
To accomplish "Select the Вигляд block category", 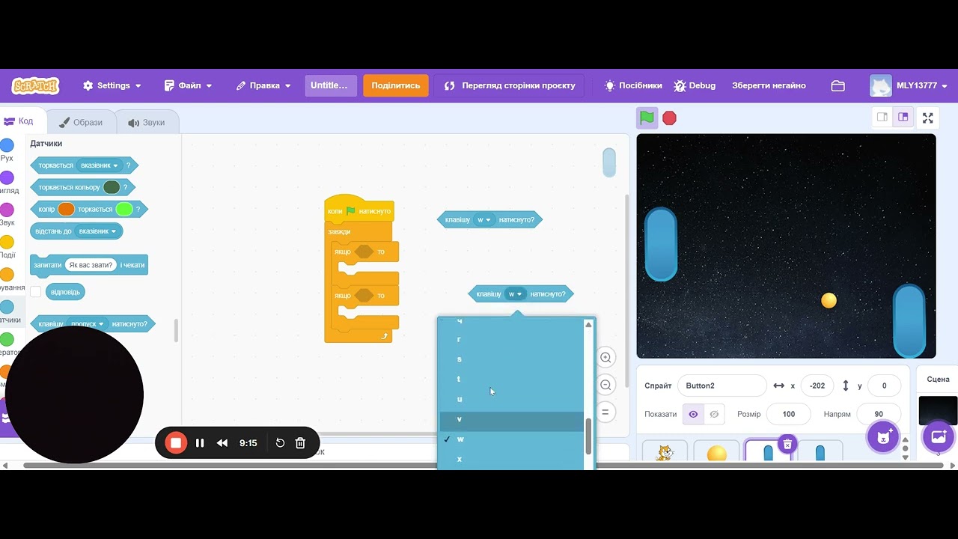I will (7, 182).
